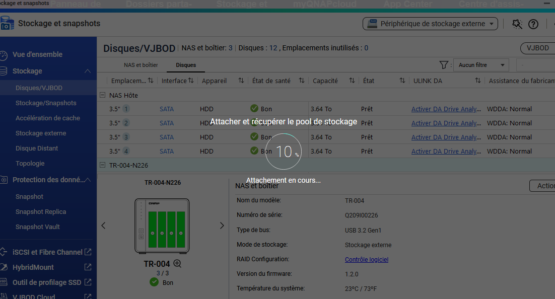
Task: Open iSCSI et Fibre Channel external link
Action: point(88,252)
